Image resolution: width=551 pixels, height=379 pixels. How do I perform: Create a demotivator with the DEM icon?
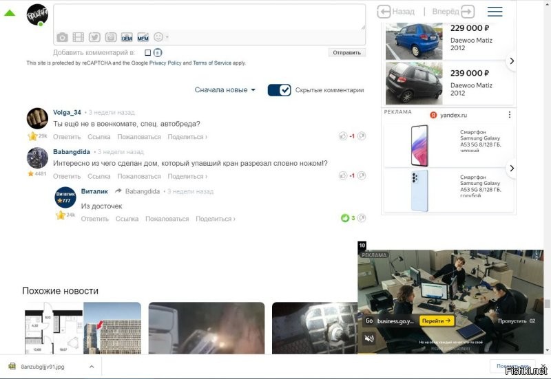127,38
